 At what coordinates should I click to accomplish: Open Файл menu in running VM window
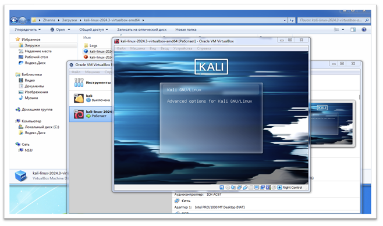click(121, 48)
